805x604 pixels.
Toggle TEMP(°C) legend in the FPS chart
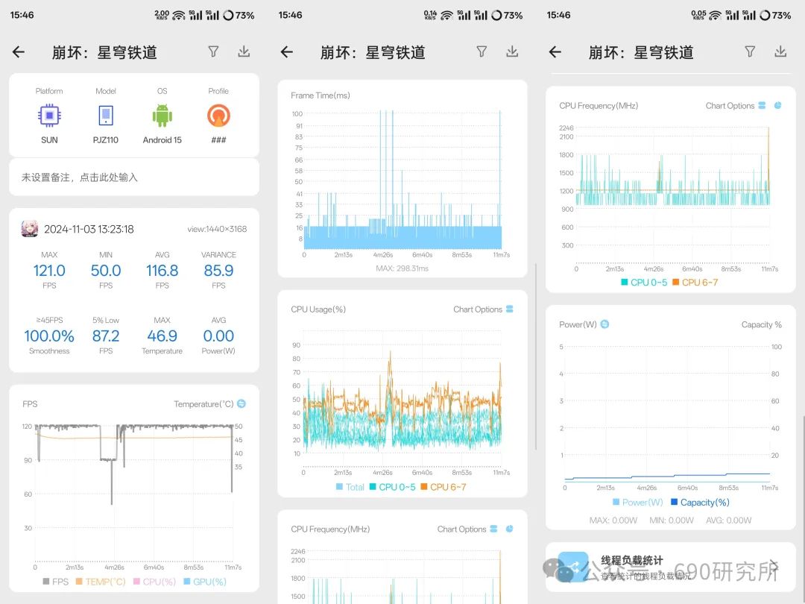point(101,582)
